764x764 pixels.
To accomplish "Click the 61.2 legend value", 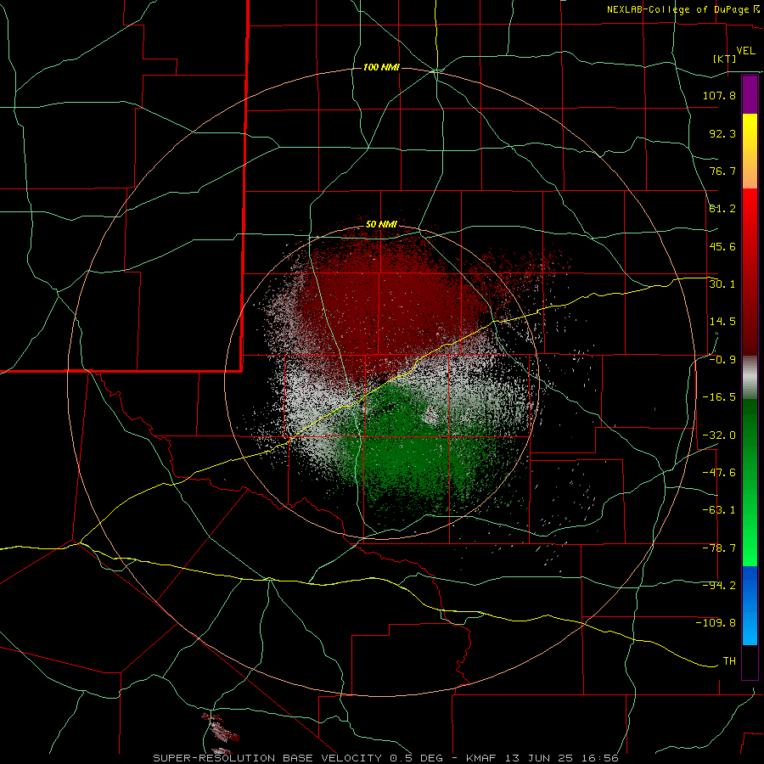I will [722, 208].
